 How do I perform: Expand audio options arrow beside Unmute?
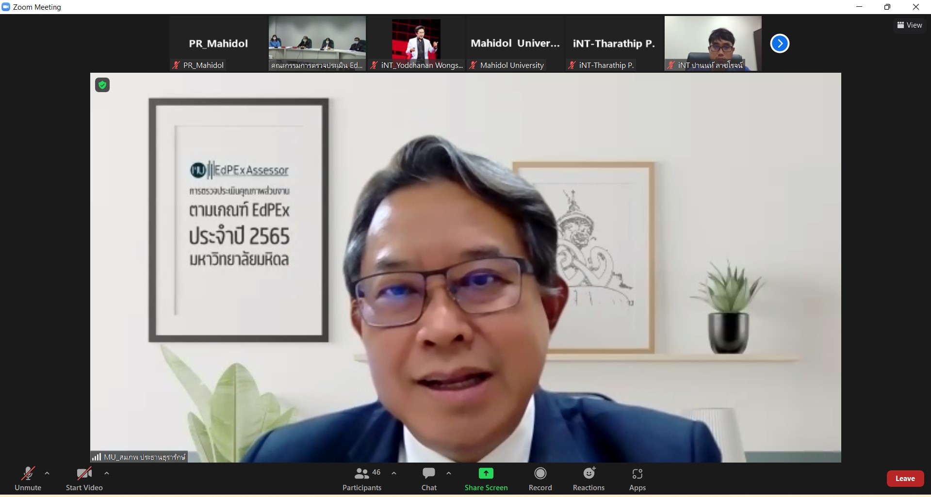(47, 473)
